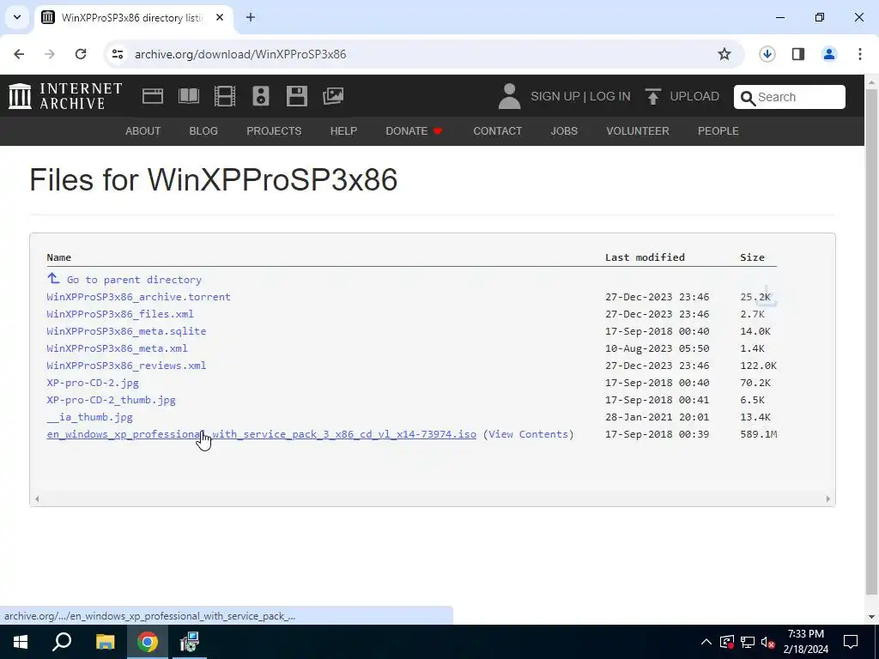View site information icon in address bar
The width and height of the screenshot is (879, 659).
(117, 54)
